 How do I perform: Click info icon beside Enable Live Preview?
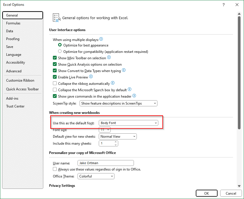pyautogui.click(x=91, y=77)
